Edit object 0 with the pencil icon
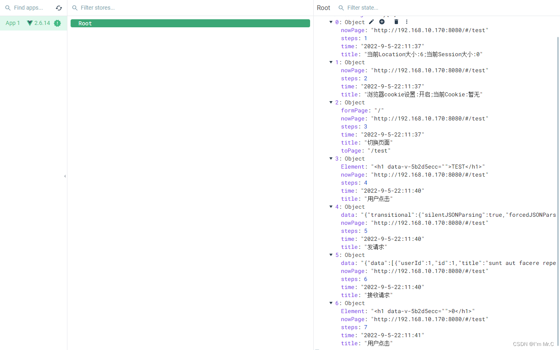The image size is (560, 350). (371, 22)
